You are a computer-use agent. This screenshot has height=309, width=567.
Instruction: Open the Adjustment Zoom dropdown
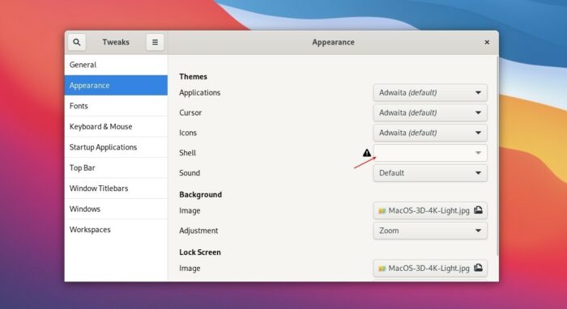[x=430, y=231]
